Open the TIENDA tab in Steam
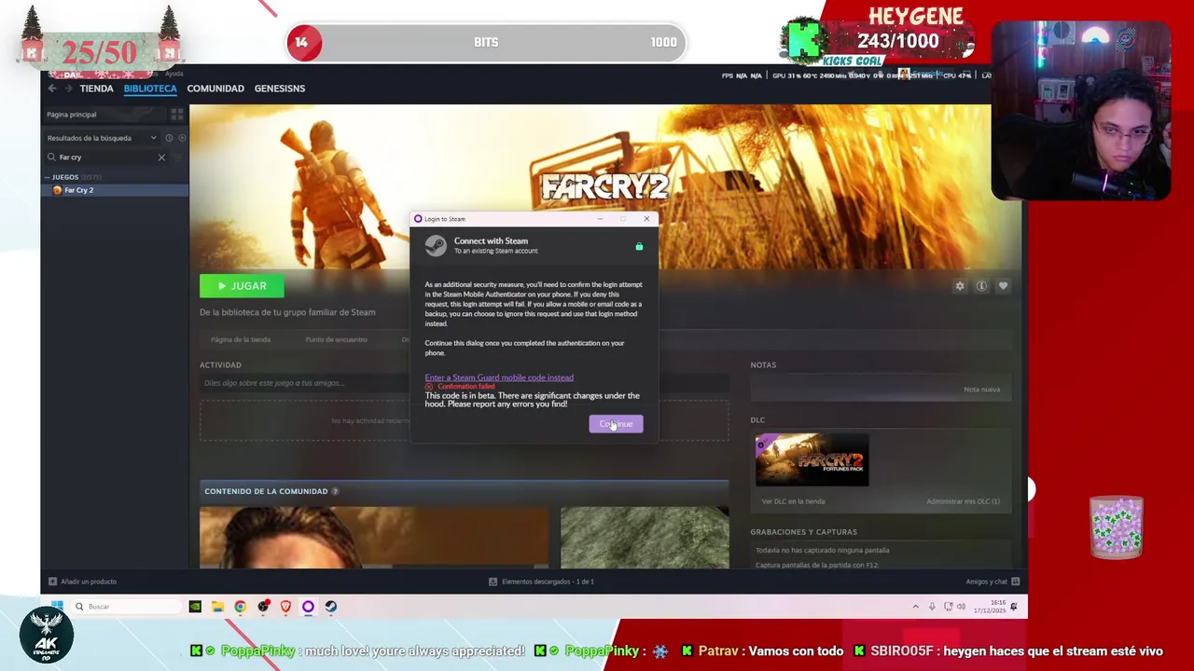The image size is (1194, 671). coord(96,89)
